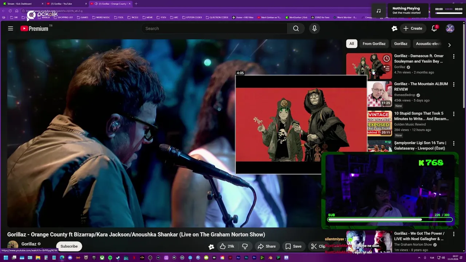Click the Orange County video title text
The height and width of the screenshot is (262, 466).
click(x=136, y=234)
